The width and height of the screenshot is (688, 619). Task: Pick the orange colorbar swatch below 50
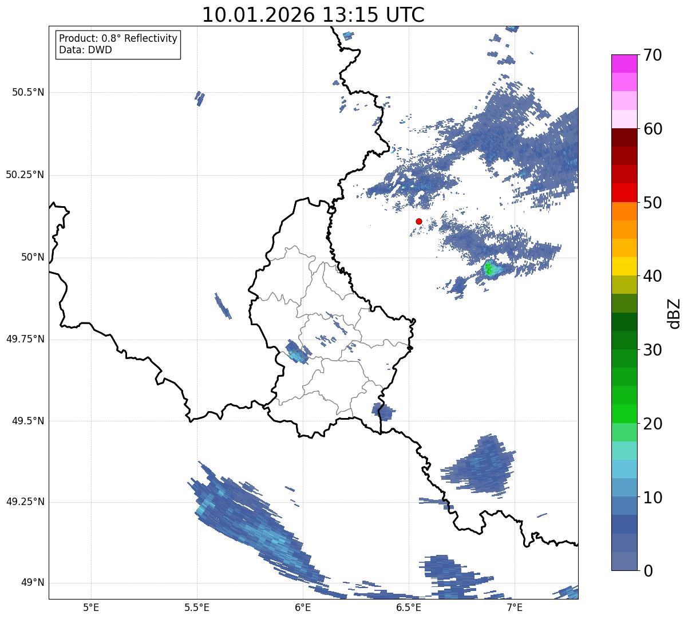624,211
